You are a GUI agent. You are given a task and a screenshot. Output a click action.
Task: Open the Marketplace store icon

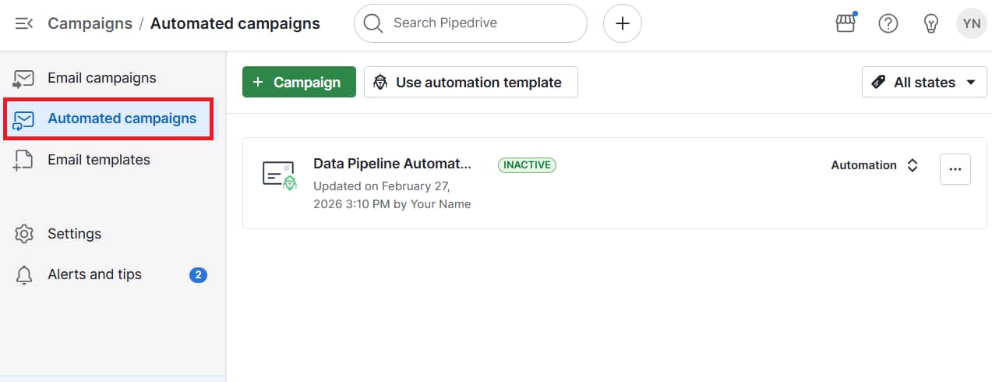point(845,23)
